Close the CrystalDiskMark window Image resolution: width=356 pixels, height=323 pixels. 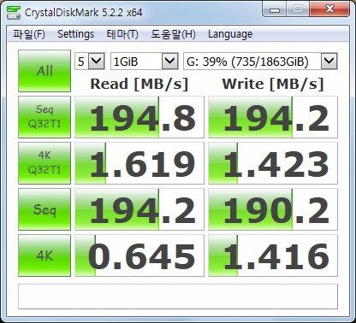[329, 9]
